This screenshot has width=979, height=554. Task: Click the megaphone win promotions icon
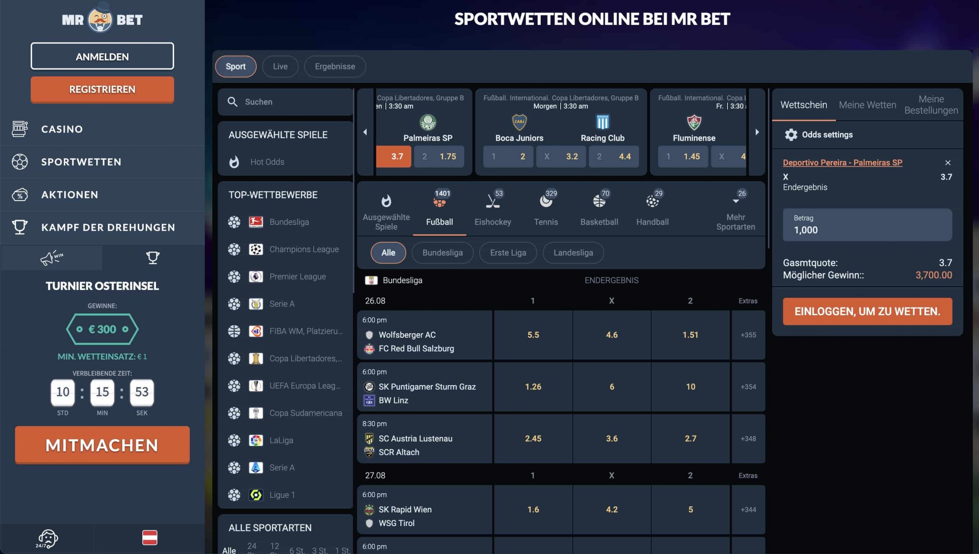(x=52, y=258)
